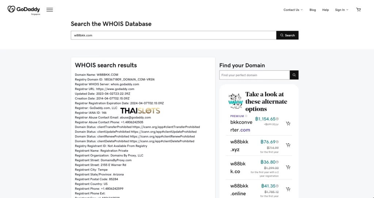Click Registrar WHOIS Server: whois.godaddy.com line

click(107, 84)
